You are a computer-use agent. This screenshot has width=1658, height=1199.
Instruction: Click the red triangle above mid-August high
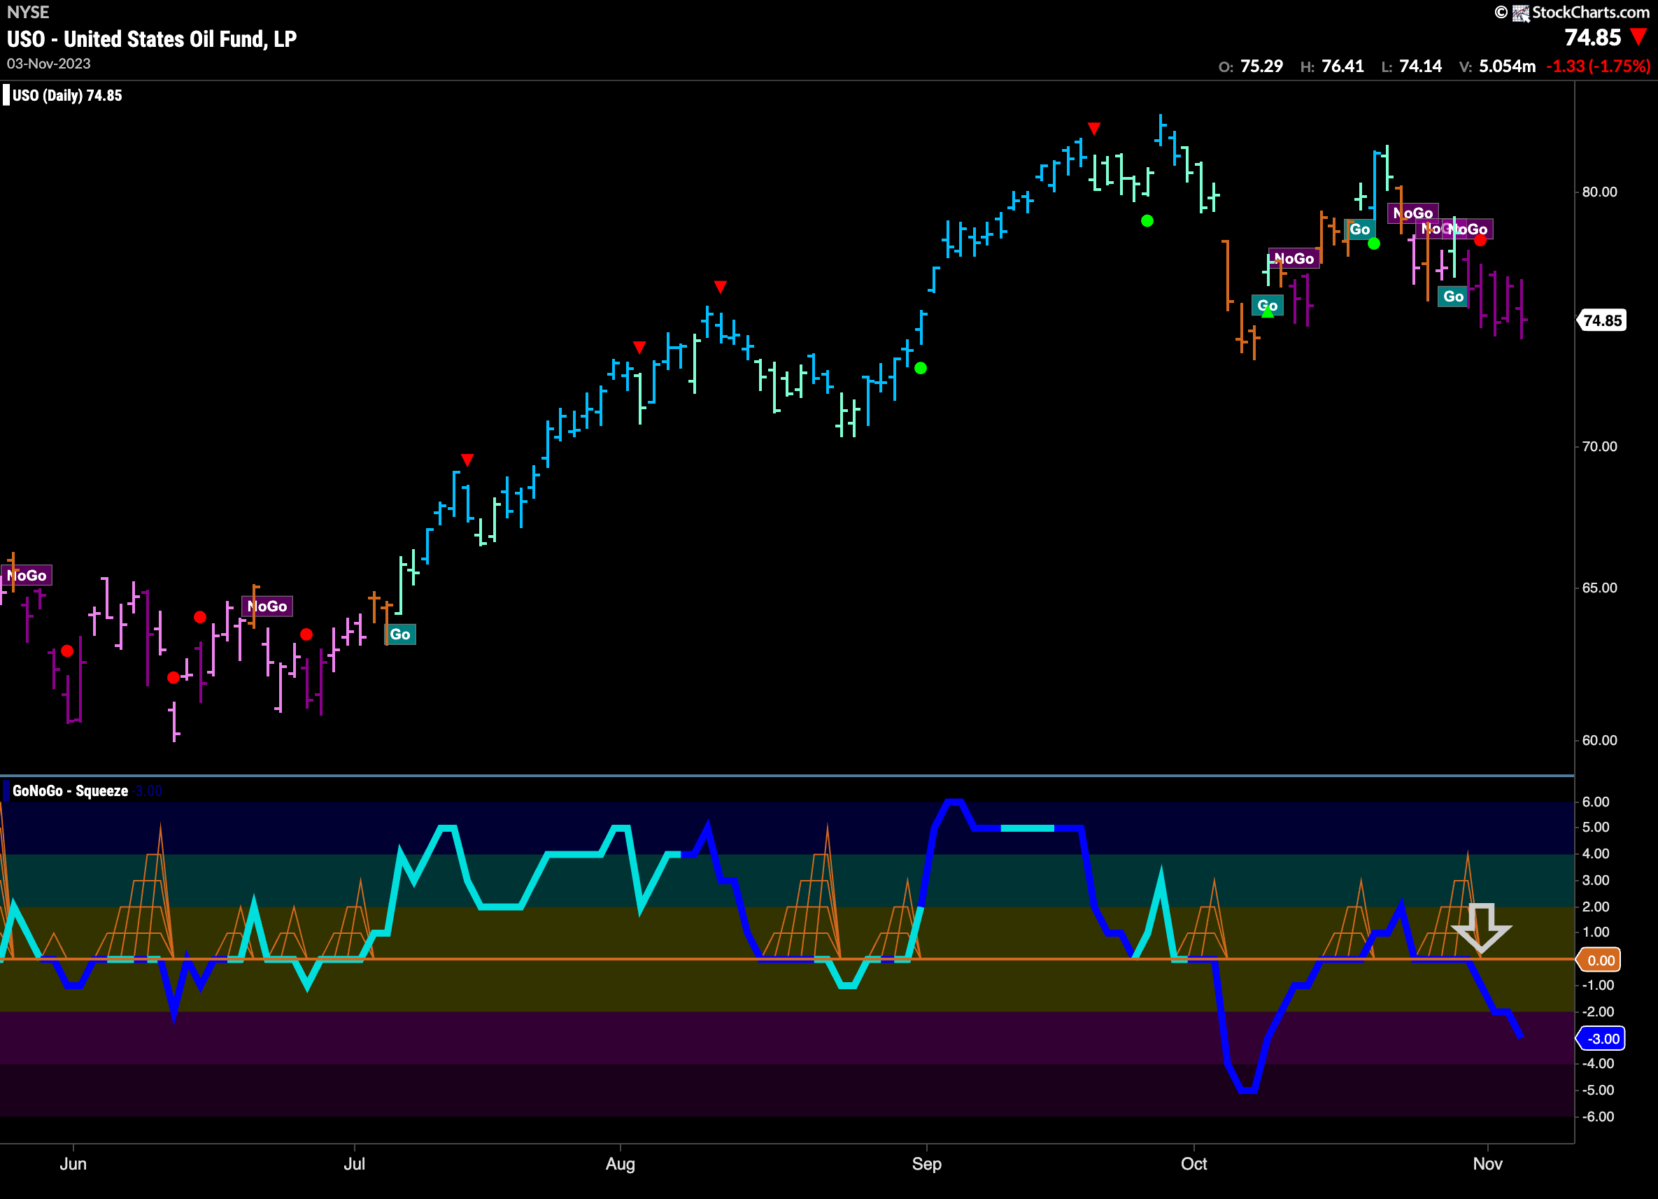pyautogui.click(x=721, y=287)
